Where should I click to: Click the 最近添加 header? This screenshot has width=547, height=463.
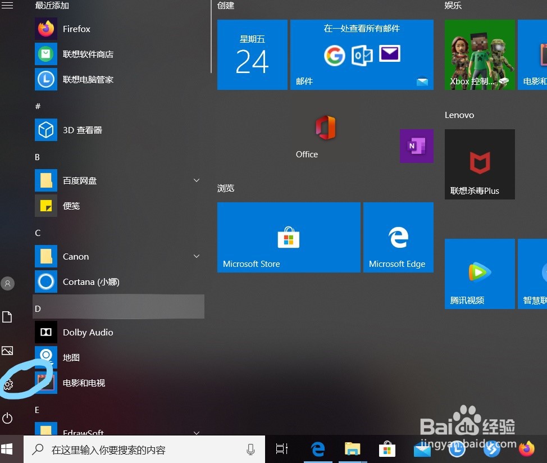pyautogui.click(x=52, y=5)
